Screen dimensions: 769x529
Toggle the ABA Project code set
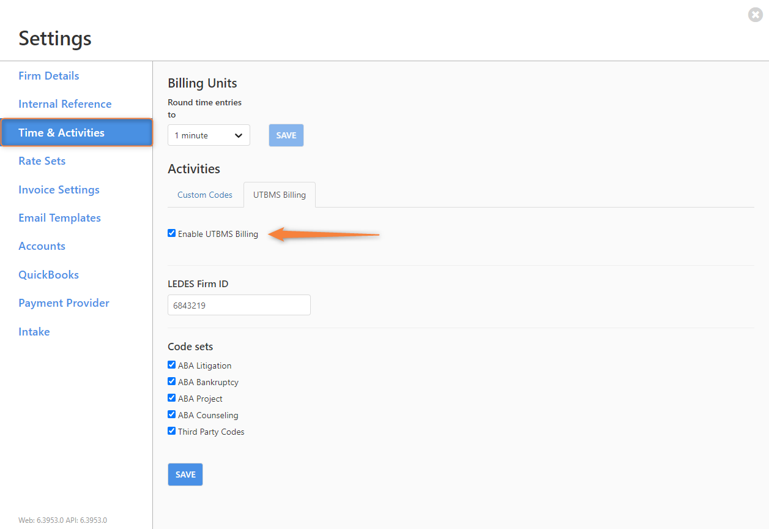(x=171, y=397)
